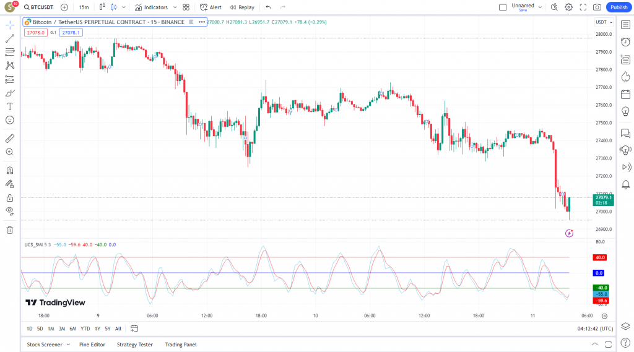Take a chart snapshot with camera icon
Image resolution: width=634 pixels, height=352 pixels.
click(x=597, y=7)
